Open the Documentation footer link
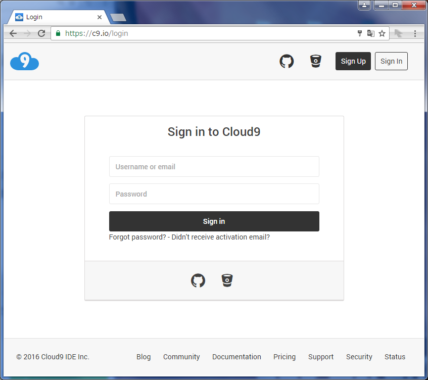 [x=236, y=357]
